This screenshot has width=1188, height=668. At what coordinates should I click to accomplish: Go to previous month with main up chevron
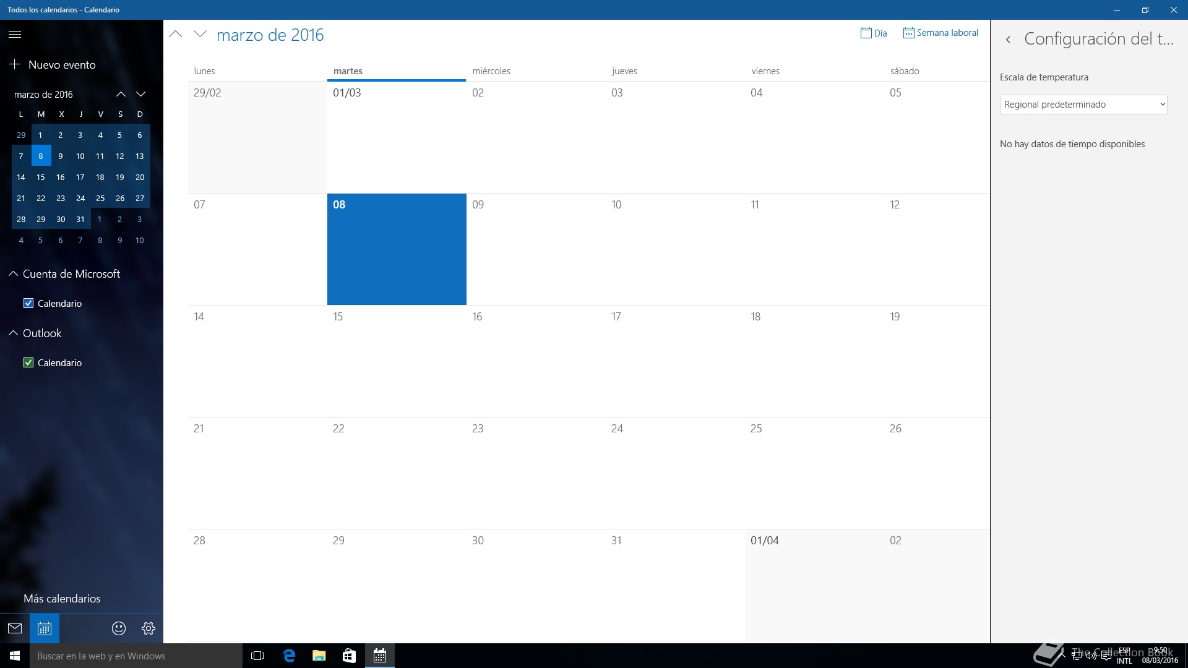pyautogui.click(x=176, y=35)
